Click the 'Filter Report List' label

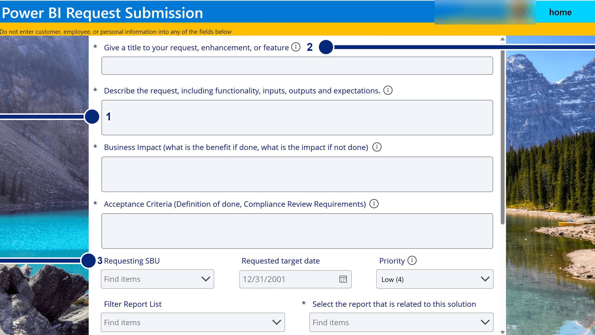pos(133,304)
